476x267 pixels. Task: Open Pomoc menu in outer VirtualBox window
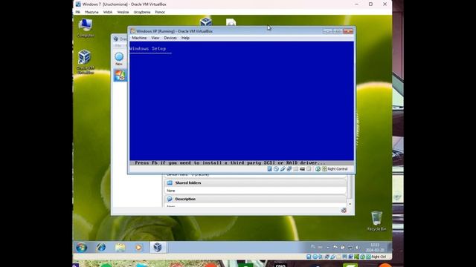point(160,12)
